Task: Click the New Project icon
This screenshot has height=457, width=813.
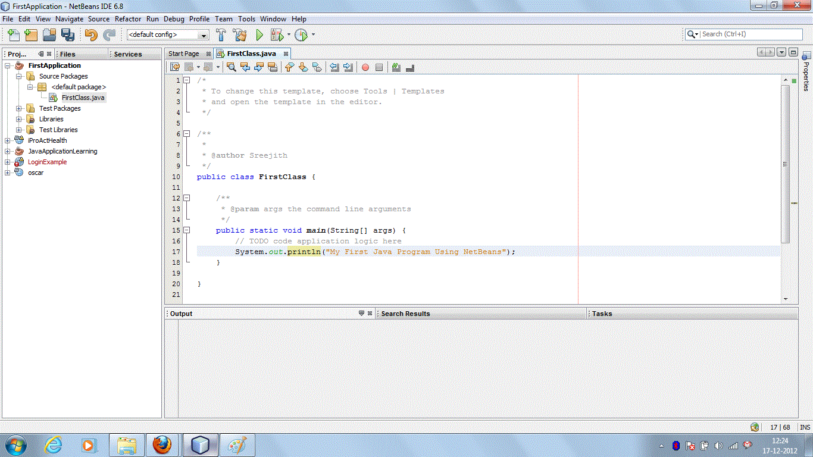Action: [31, 35]
